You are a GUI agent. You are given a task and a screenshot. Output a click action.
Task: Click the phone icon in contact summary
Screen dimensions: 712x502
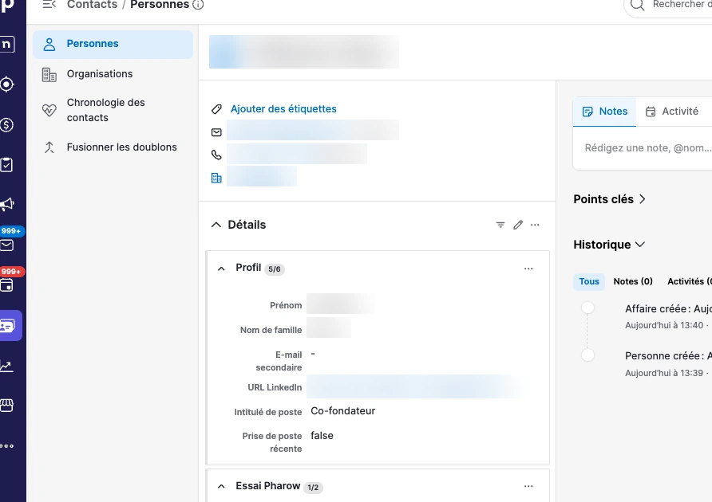point(216,155)
